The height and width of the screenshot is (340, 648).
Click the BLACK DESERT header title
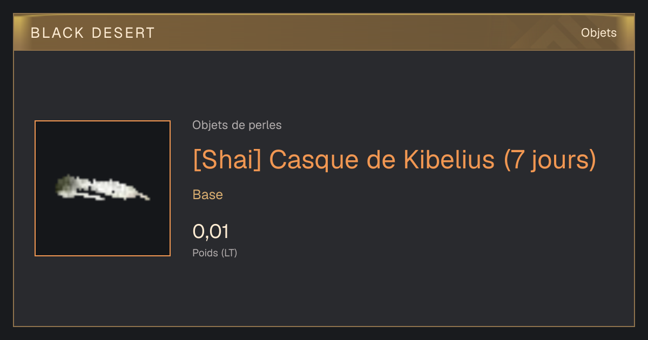point(93,33)
